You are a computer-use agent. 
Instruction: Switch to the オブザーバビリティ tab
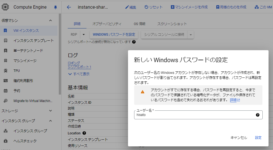(107, 24)
